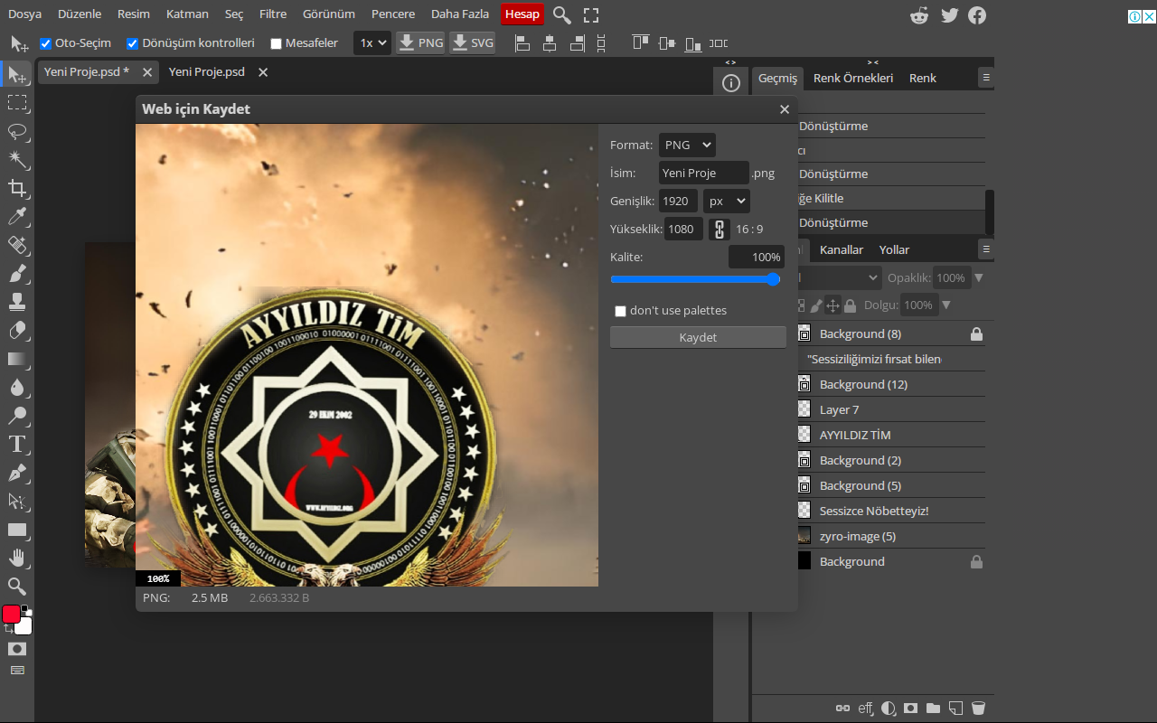Select the Eyedropper tool
Screen dimensions: 1157x723
pos(17,217)
